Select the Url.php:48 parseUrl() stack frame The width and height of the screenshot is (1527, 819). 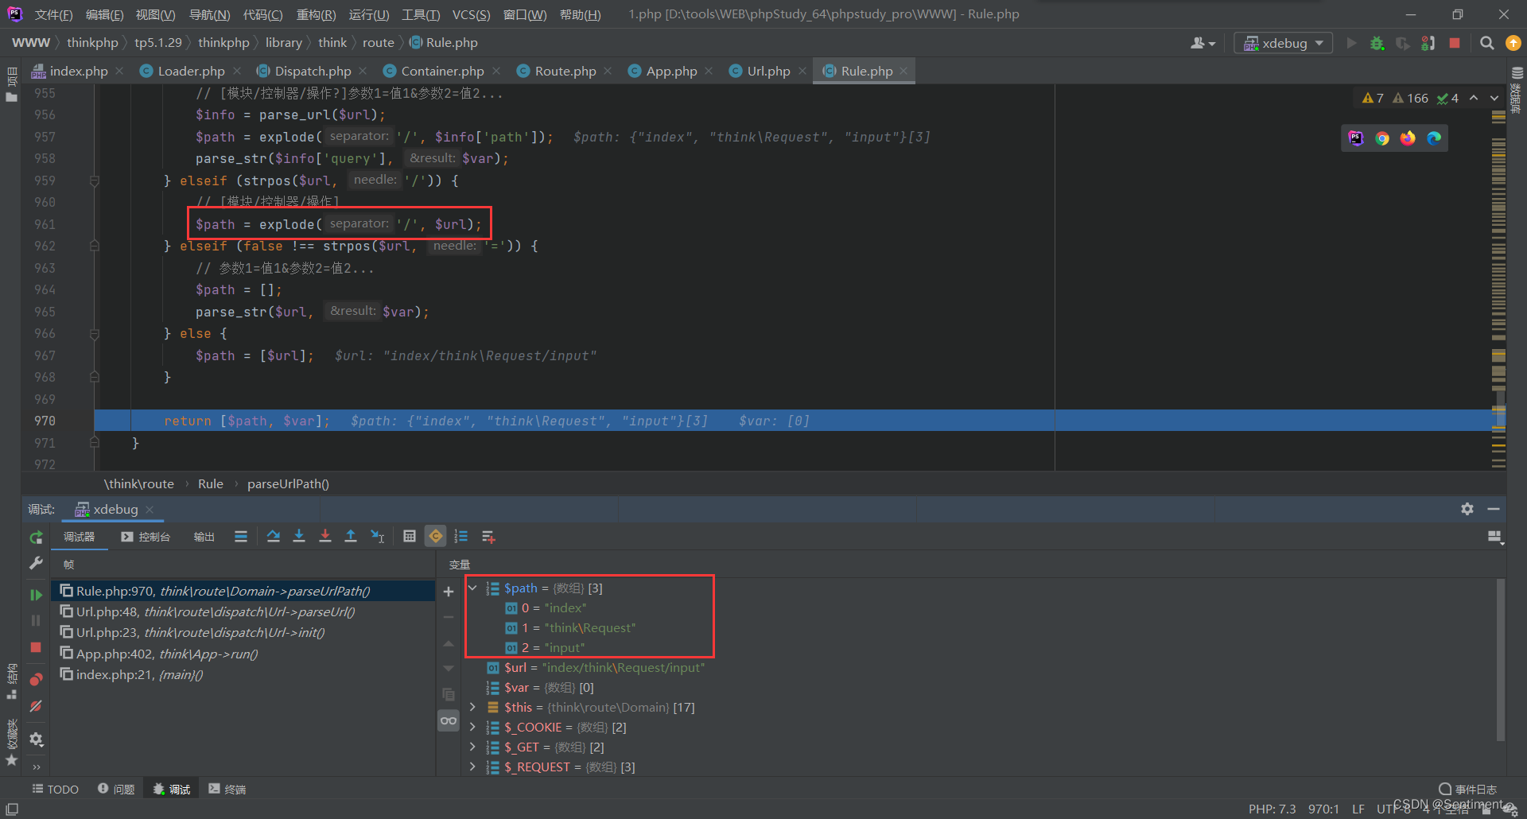pos(243,611)
